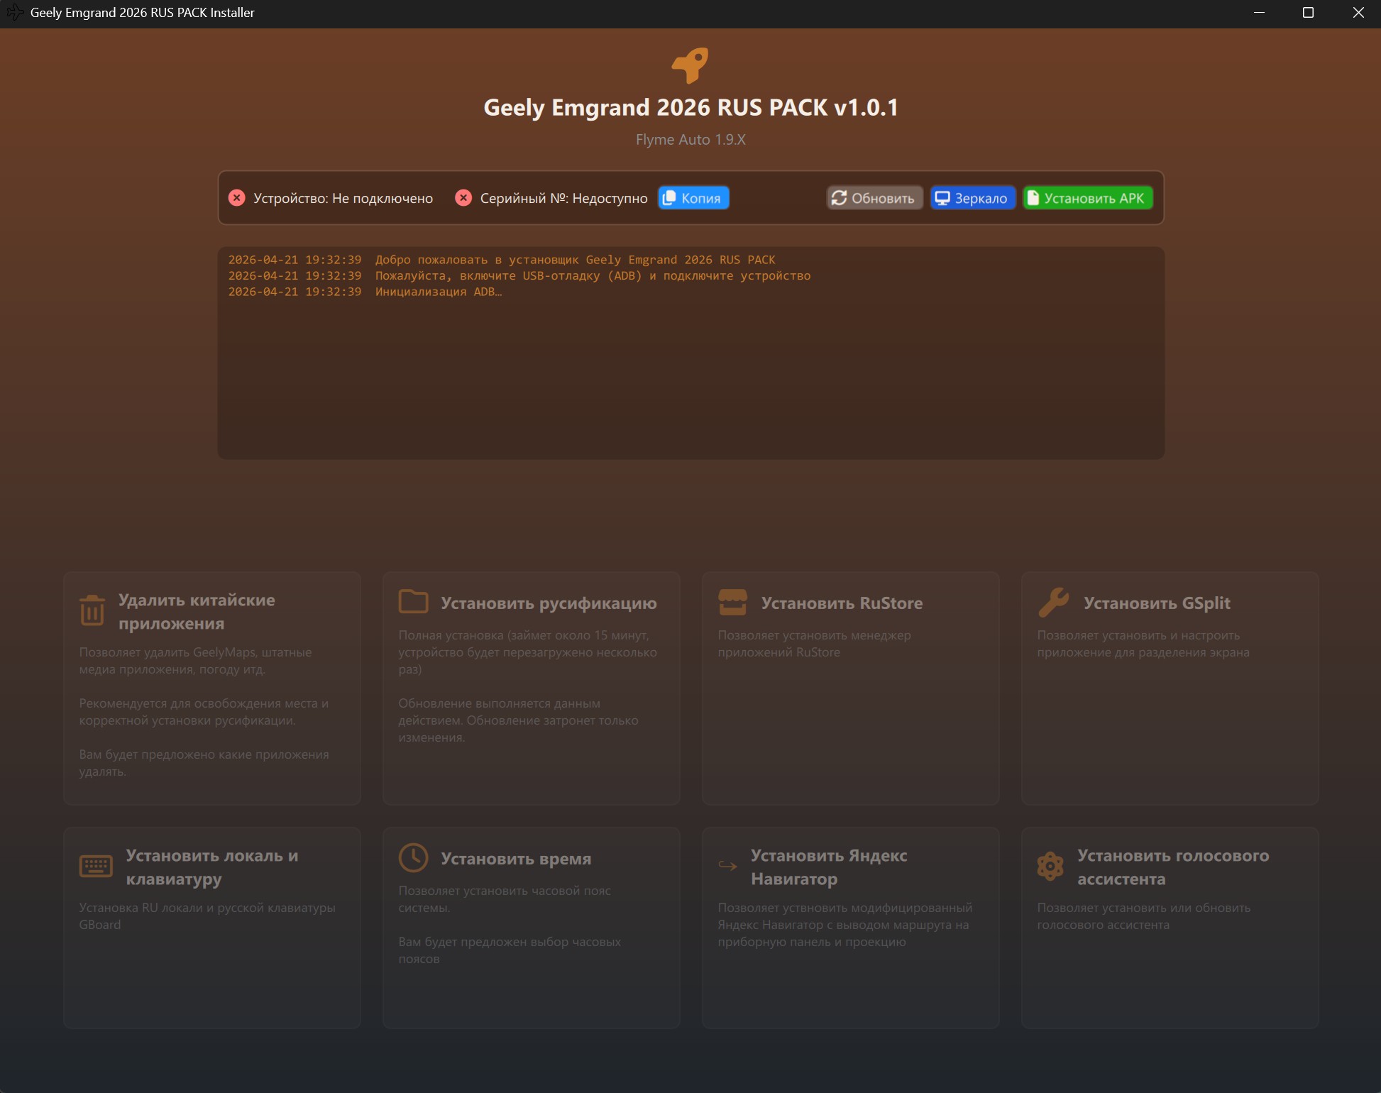Image resolution: width=1381 pixels, height=1093 pixels.
Task: Click the Flyme Auto 1.9.X subtitle
Action: [690, 140]
